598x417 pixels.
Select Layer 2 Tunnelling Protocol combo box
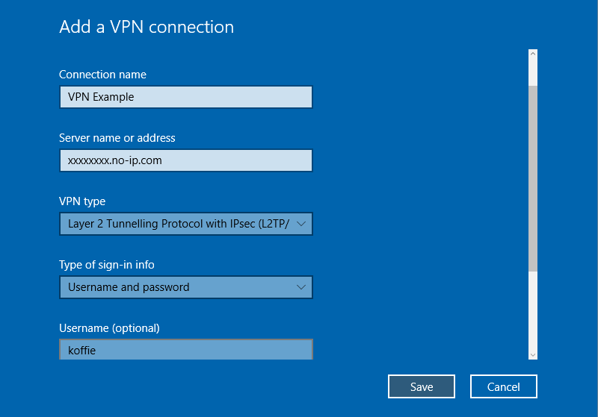(x=186, y=224)
